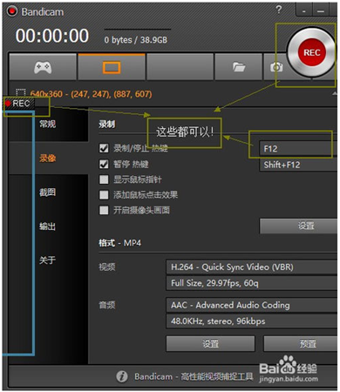
Task: Click the 格式 - MP4 heading
Action: pyautogui.click(x=119, y=243)
